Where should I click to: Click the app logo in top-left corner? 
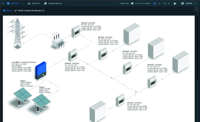coord(3,3)
